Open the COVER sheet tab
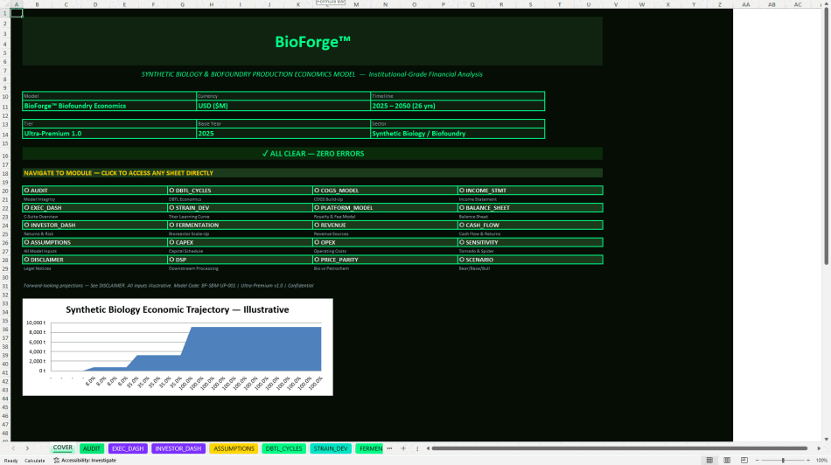Image resolution: width=831 pixels, height=465 pixels. [62, 448]
